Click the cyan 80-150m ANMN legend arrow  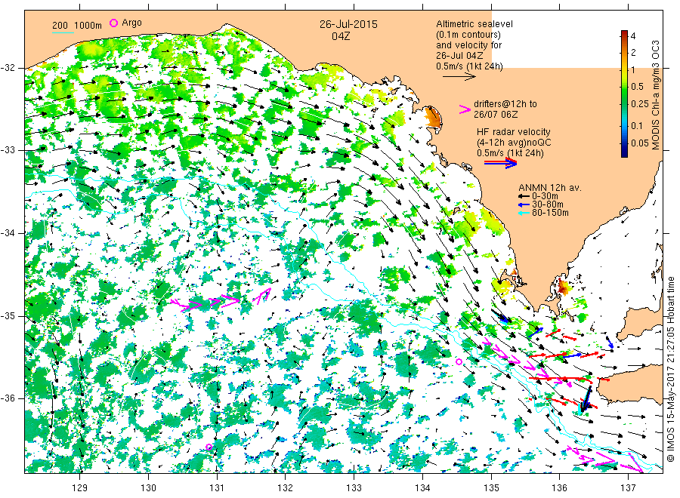tap(524, 213)
